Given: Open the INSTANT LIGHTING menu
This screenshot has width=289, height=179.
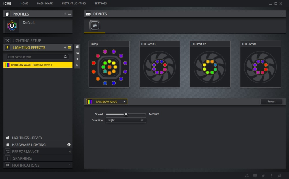Looking at the screenshot, I should tap(74, 3).
